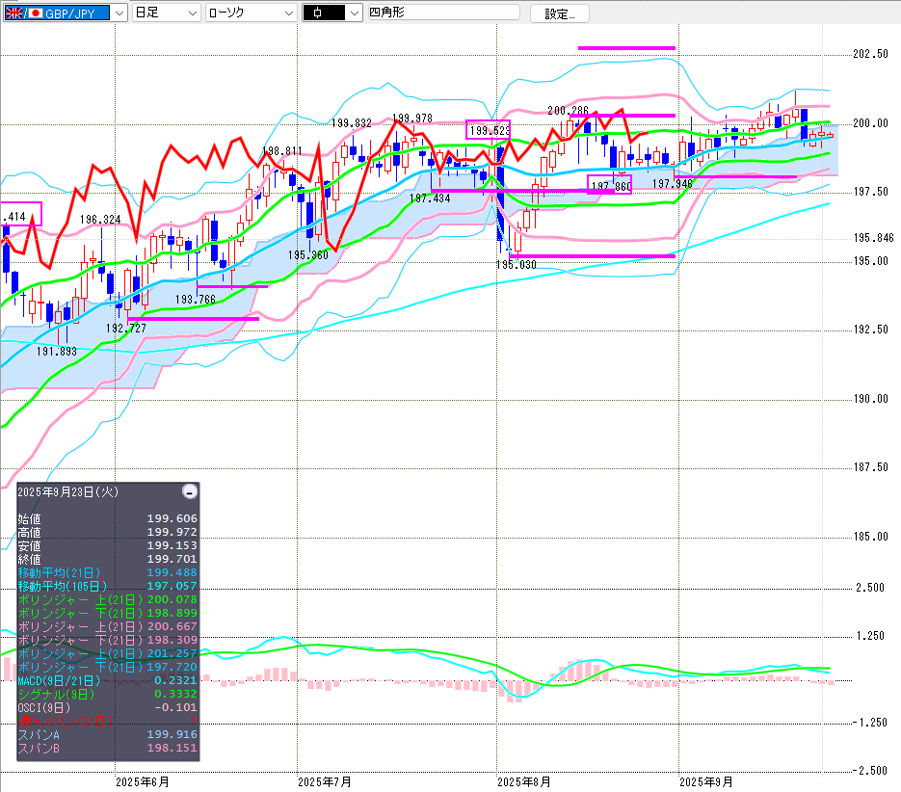Click the 195.846 price axis label
901x792 pixels.
pos(873,238)
